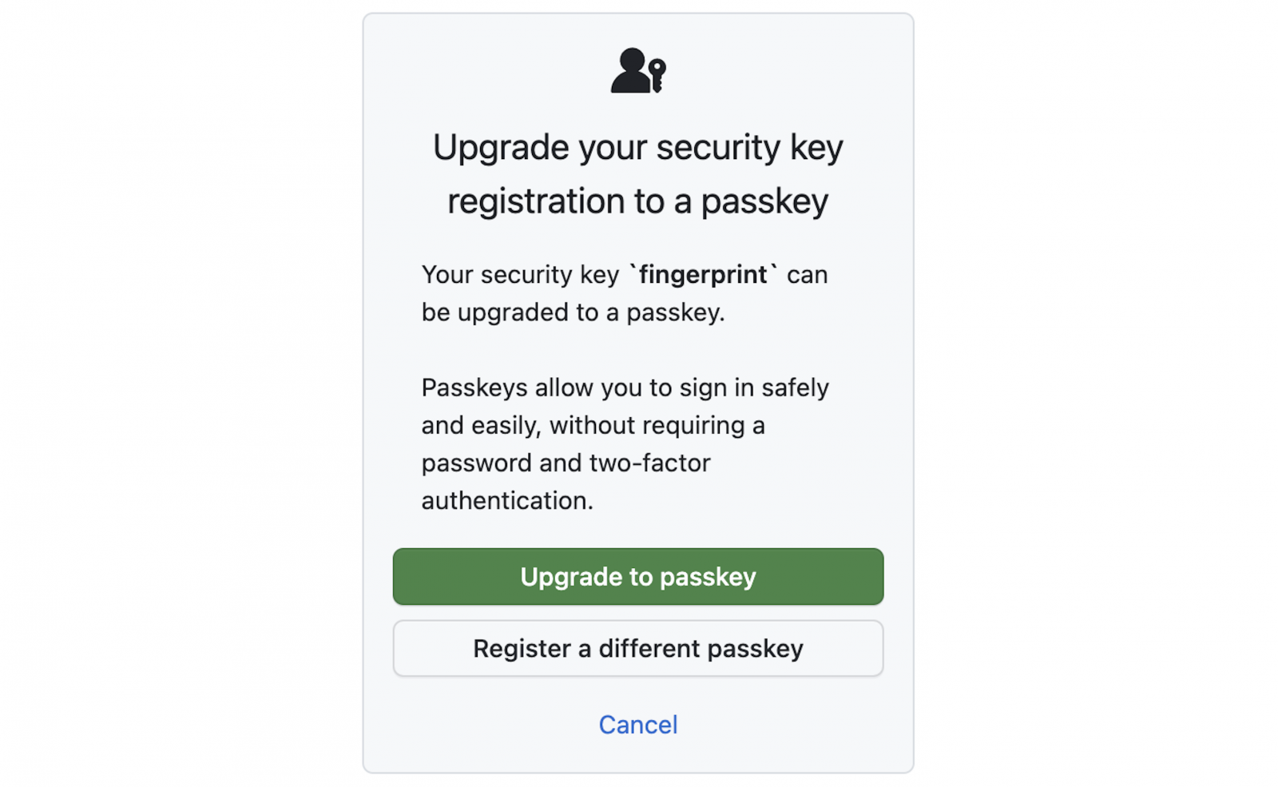Screen dimensions: 1278x787
Task: Click the 'registration to a passkey' heading line
Action: [x=637, y=201]
